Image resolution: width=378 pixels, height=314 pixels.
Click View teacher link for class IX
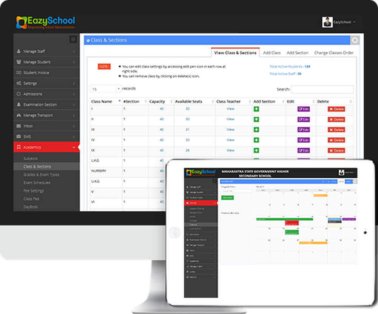(x=231, y=150)
